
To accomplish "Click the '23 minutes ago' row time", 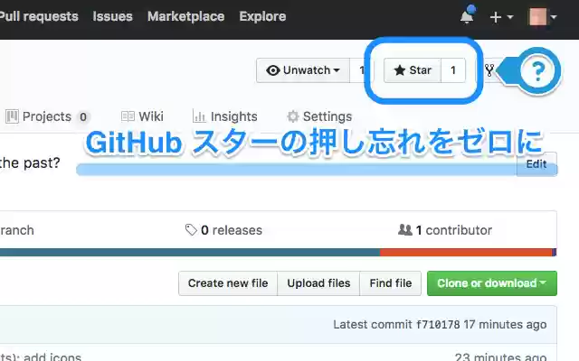I will coord(500,356).
